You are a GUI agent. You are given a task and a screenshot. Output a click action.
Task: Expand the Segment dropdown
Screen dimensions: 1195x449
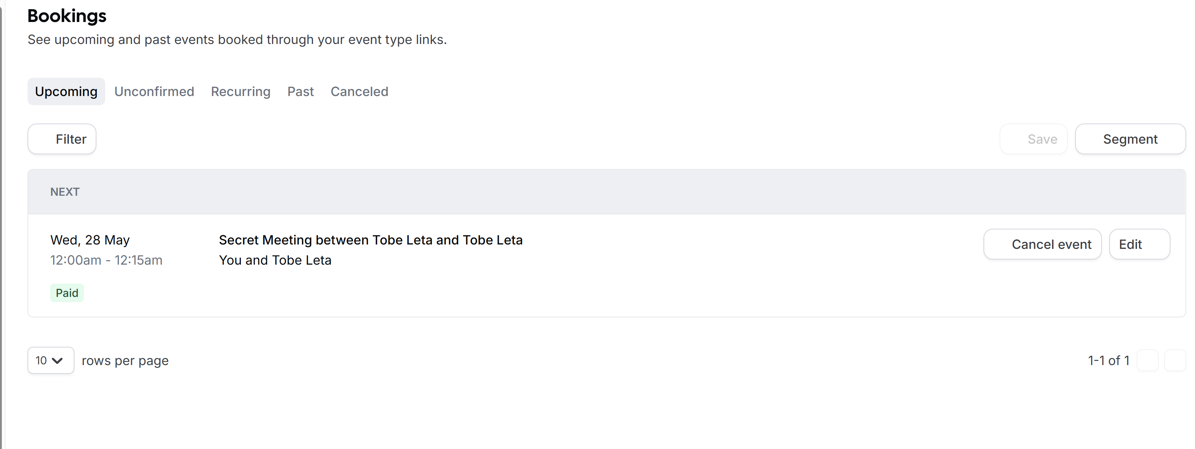point(1130,139)
